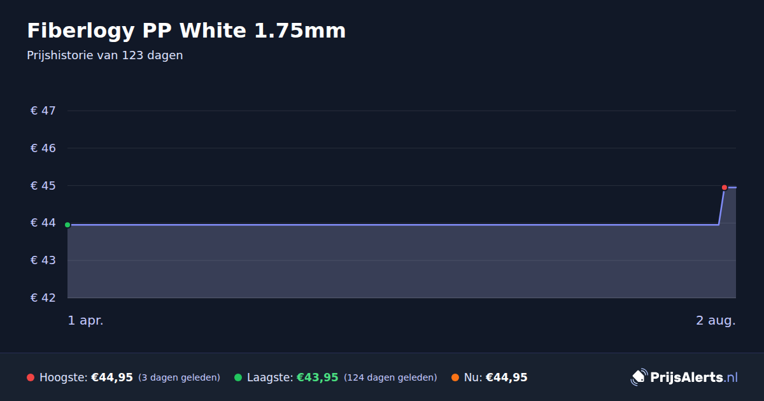Click the € 44 axis label

pos(43,223)
